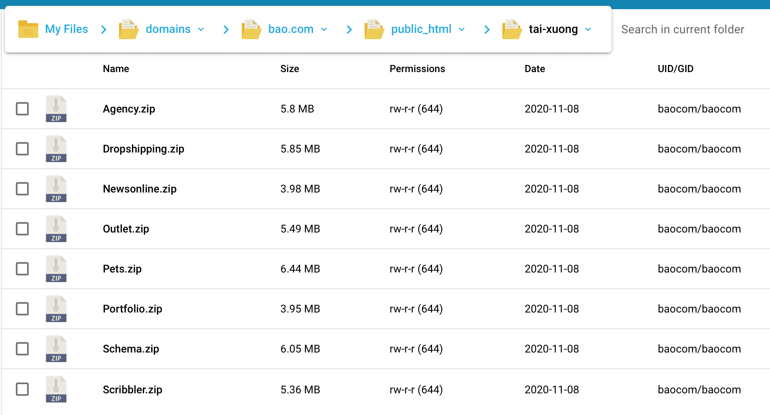Click the ZIP icon for Dropshipping.zip

tap(56, 149)
